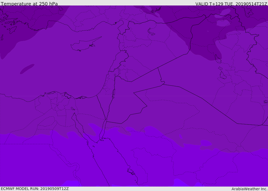The image size is (268, 191).
Task: Click the 'ArabiaWeather Inc.' credit text
Action: click(x=249, y=189)
